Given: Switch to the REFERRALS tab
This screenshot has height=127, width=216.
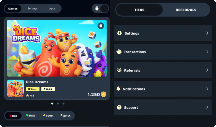Looking at the screenshot, I should (186, 10).
